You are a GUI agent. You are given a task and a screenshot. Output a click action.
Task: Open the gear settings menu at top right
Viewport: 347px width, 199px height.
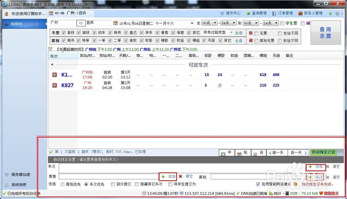(337, 14)
